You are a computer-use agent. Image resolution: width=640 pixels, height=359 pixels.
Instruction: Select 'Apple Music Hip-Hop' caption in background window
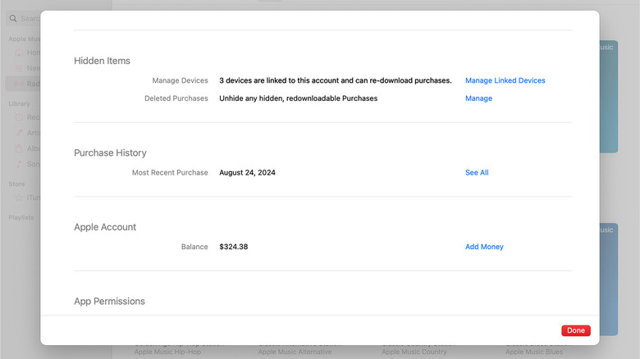click(x=167, y=352)
